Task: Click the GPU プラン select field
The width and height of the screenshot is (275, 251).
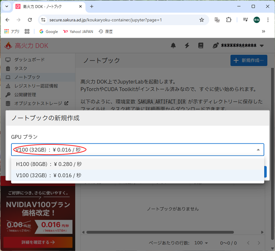Action: [137, 150]
